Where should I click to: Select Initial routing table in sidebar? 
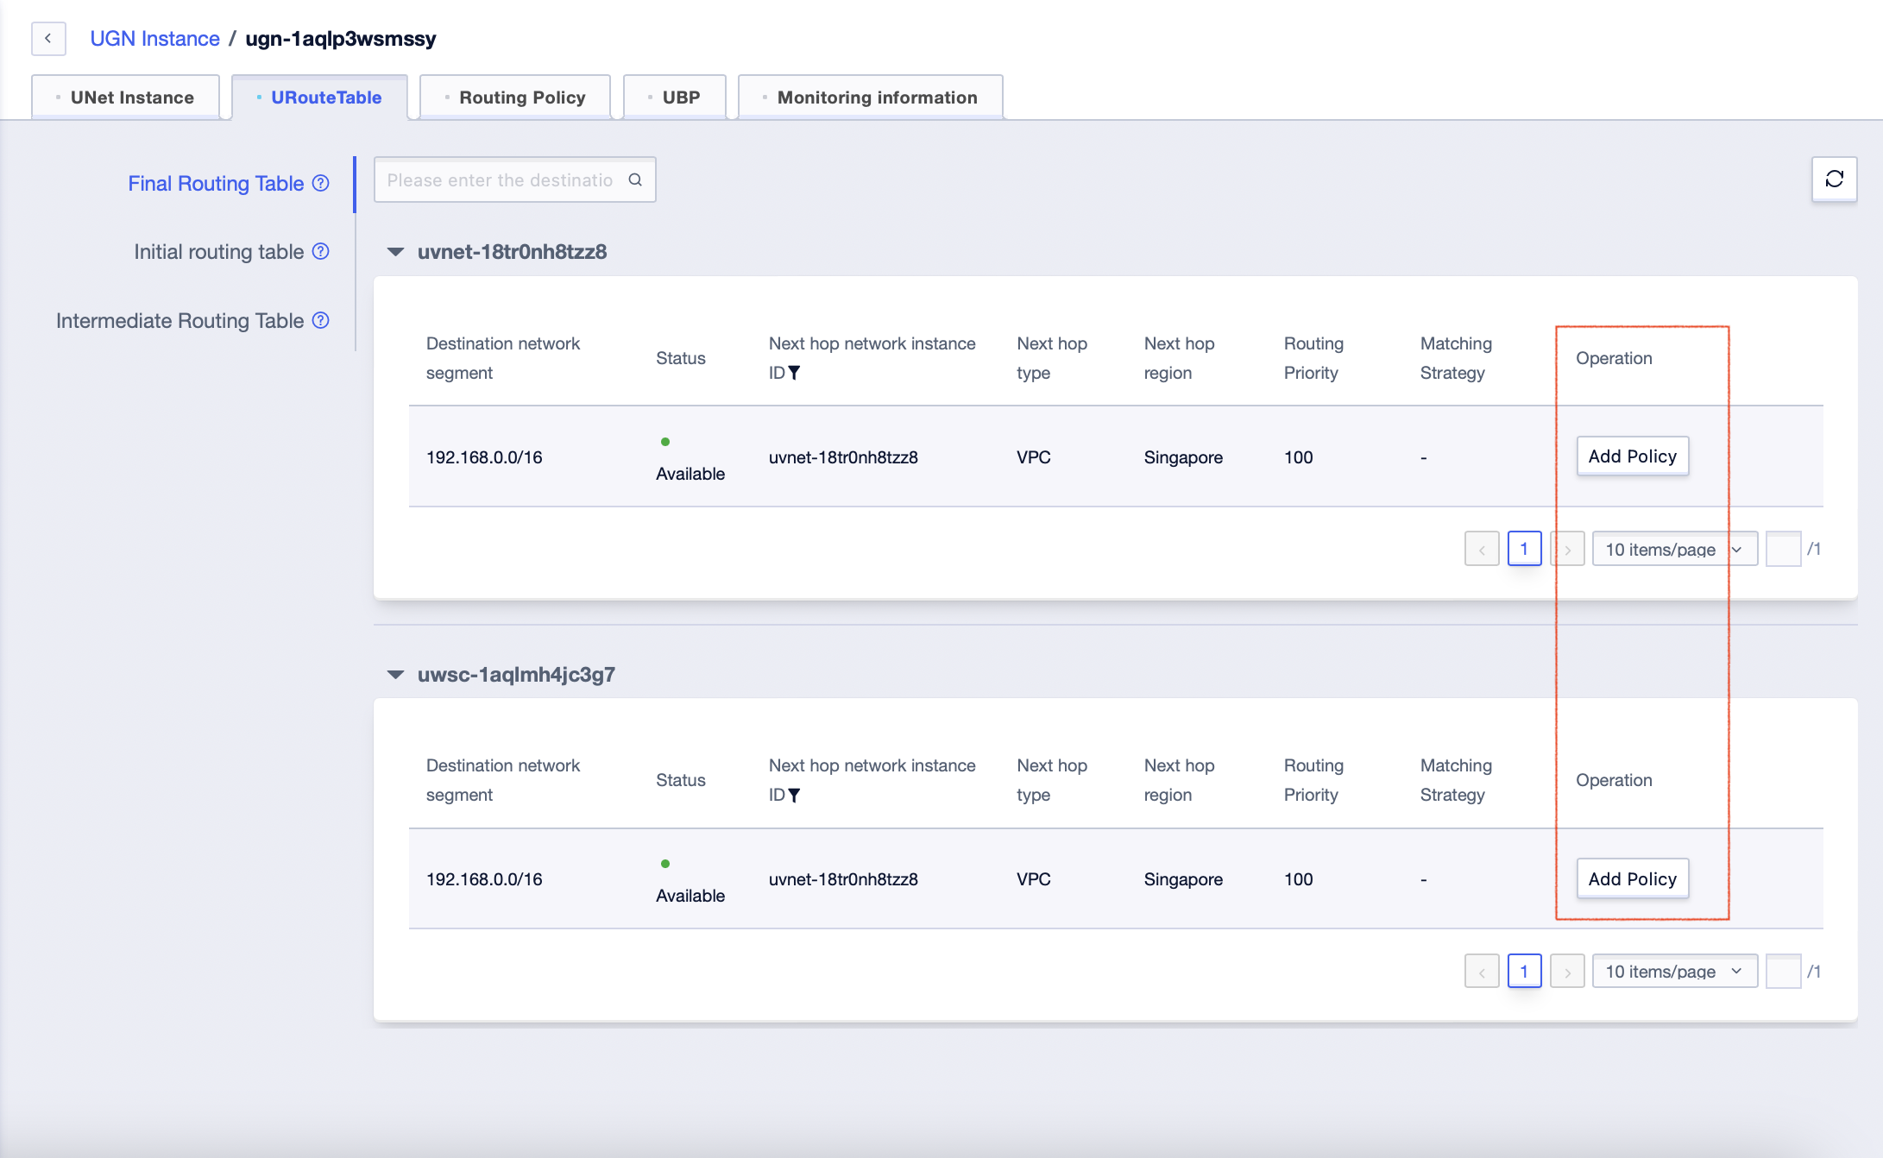218,251
